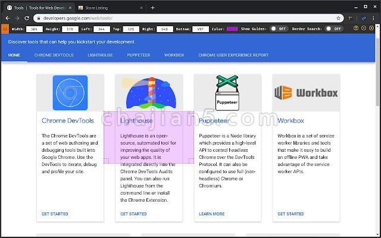The image size is (381, 238).
Task: Switch to the Store Listing tab
Action: tap(111, 8)
